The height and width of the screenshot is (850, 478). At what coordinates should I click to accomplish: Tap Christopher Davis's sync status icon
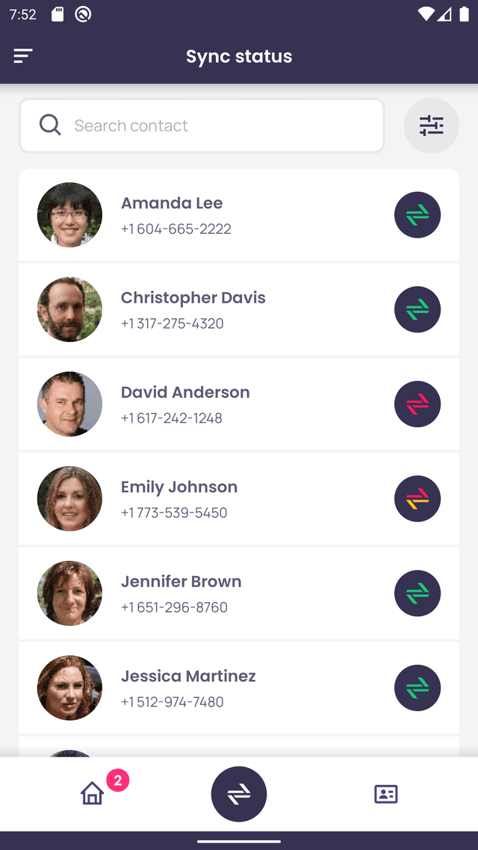418,309
